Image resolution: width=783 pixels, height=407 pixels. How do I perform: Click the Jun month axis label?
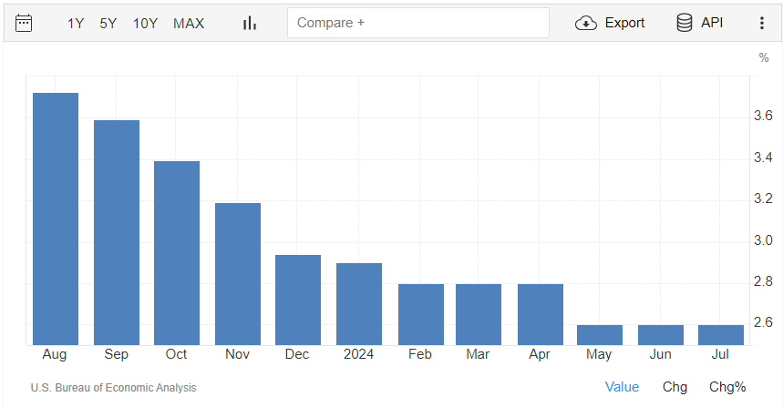[660, 354]
